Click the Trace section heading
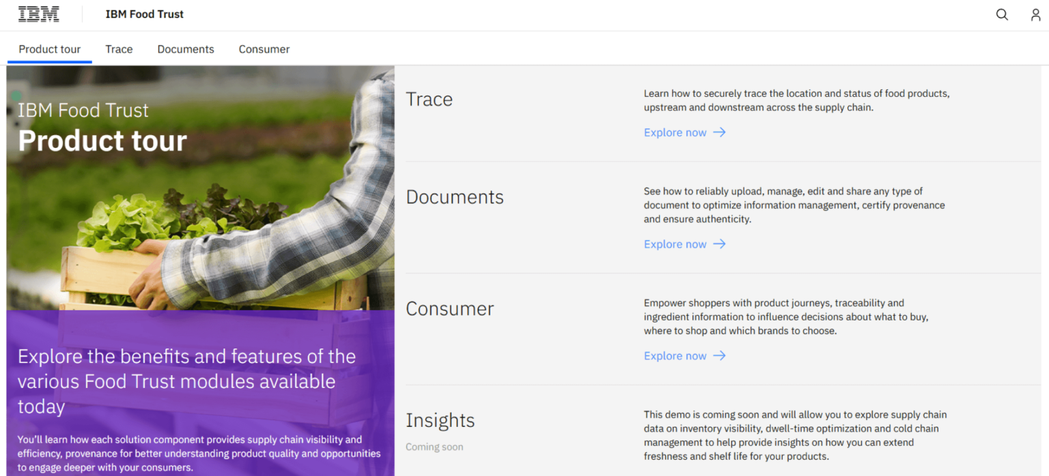 (429, 100)
